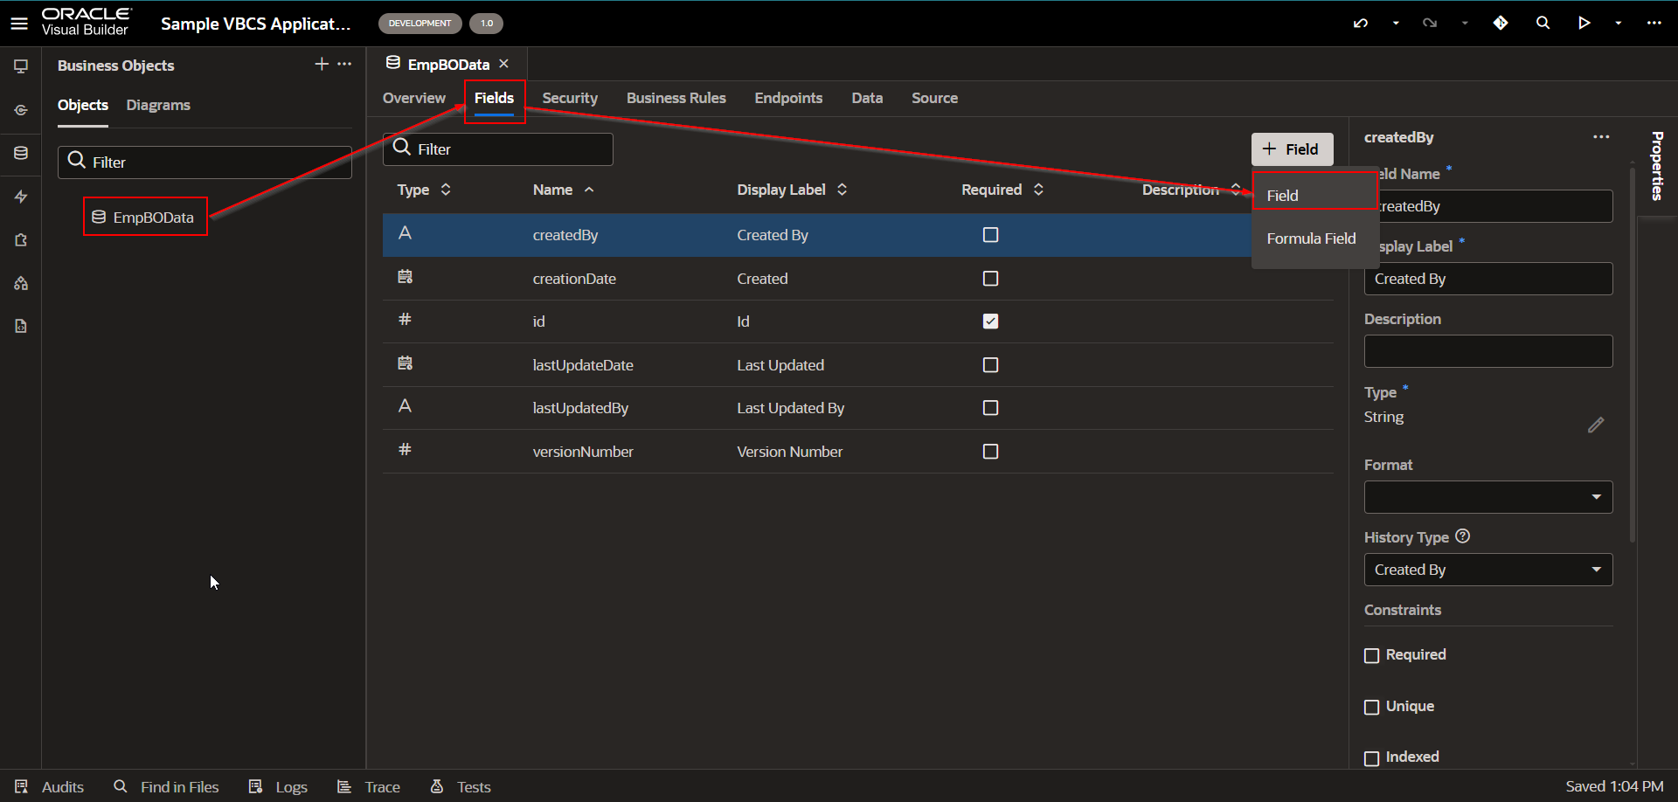Viewport: 1678px width, 802px height.
Task: Open Audits panel in footer
Action: [50, 787]
